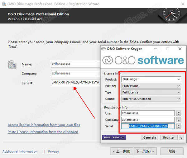The height and width of the screenshot is (158, 187).
Task: Click the registration wizard icon beside Name
Action: pos(12,65)
